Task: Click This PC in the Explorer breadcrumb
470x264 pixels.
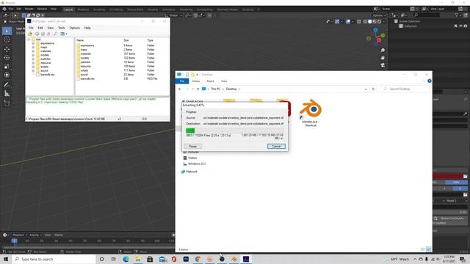Action: tap(215, 89)
